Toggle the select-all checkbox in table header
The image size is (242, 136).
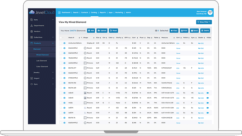coord(61,38)
